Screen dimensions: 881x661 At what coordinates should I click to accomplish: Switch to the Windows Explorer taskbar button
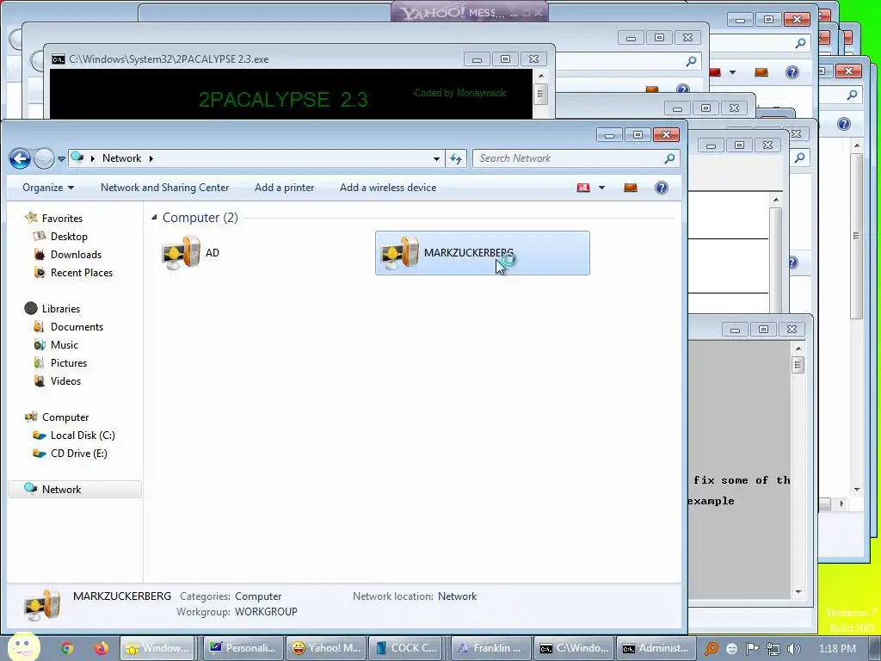(157, 648)
